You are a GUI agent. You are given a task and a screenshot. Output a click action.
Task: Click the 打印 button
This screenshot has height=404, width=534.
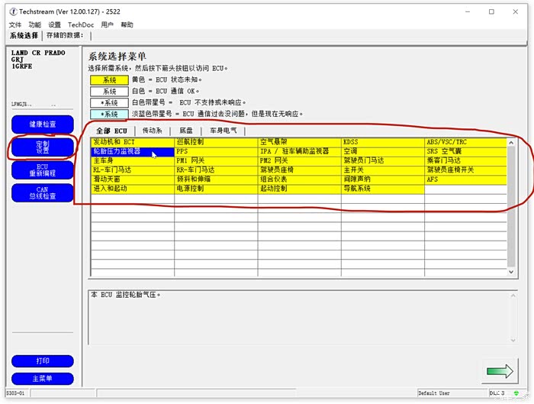coord(43,361)
